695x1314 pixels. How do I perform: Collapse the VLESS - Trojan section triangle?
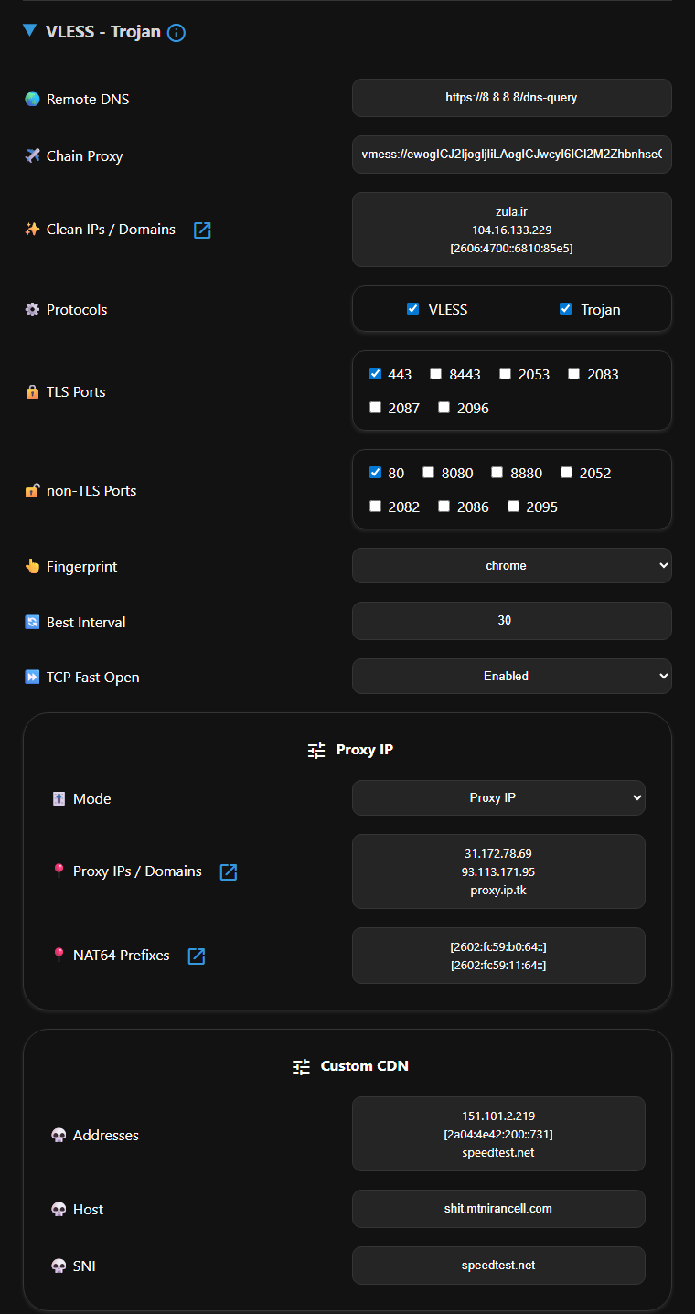tap(27, 30)
